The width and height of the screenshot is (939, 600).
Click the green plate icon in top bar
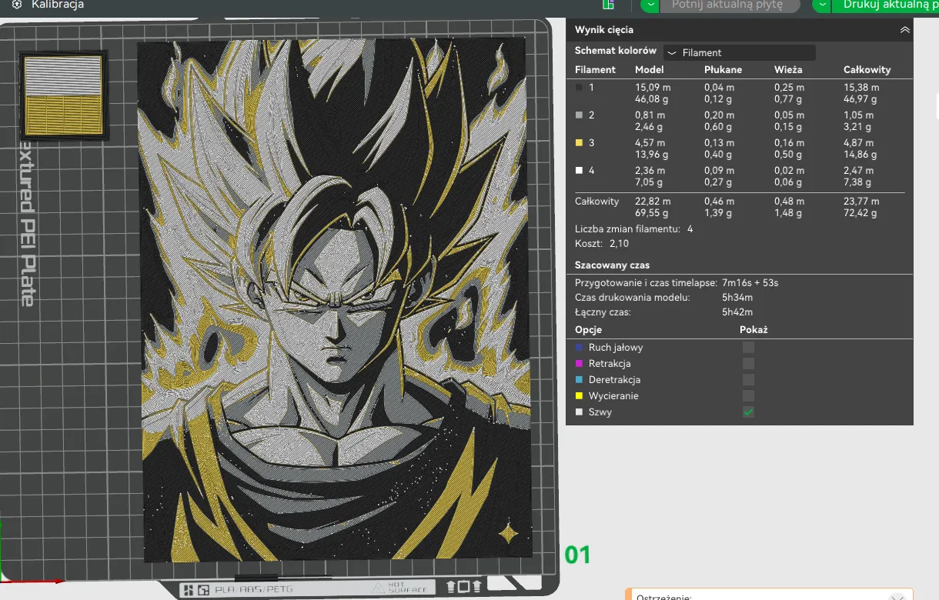coord(608,5)
